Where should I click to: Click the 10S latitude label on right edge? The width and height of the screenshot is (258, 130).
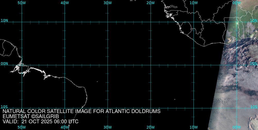254,107
